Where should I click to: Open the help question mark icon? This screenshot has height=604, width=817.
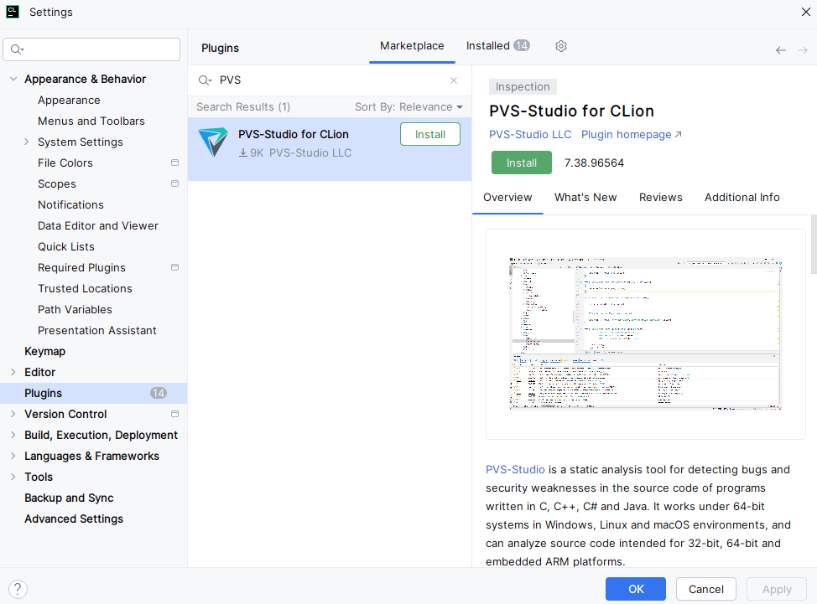click(18, 589)
